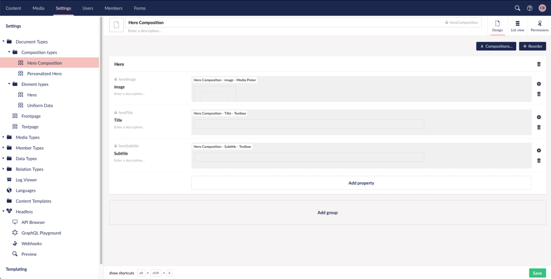
Task: Open settings gear for Subtitle property
Action: [539, 151]
